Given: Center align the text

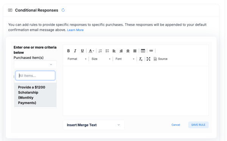Looking at the screenshot, I should [128, 51].
